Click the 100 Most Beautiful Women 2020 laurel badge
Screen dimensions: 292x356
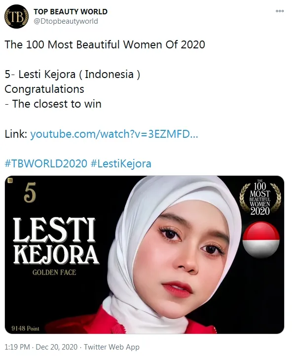click(260, 197)
